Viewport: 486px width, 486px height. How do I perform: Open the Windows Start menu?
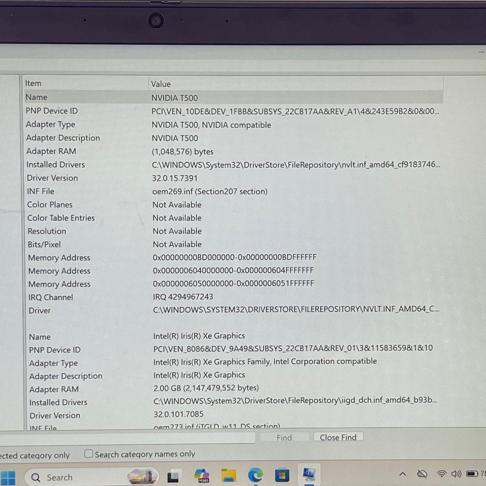[8, 478]
